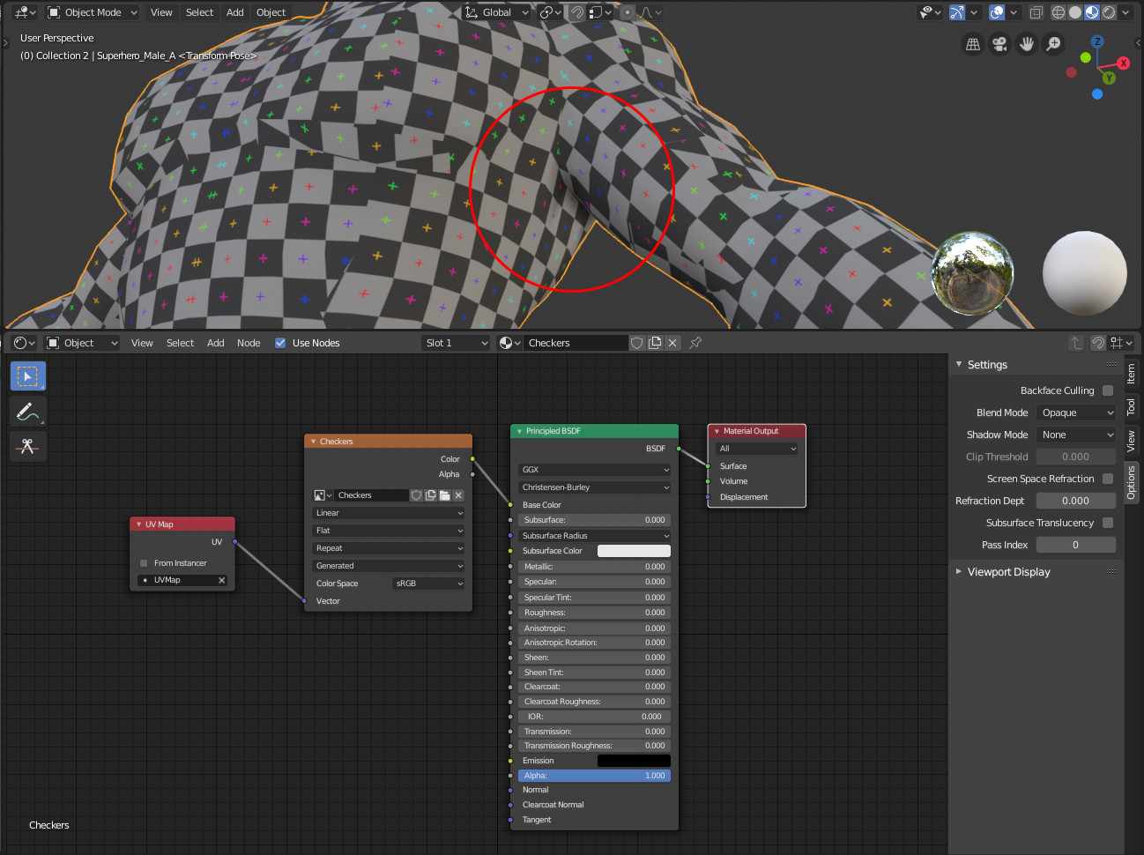Open the Object Mode dropdown
Image resolution: width=1144 pixels, height=855 pixels.
click(x=91, y=12)
